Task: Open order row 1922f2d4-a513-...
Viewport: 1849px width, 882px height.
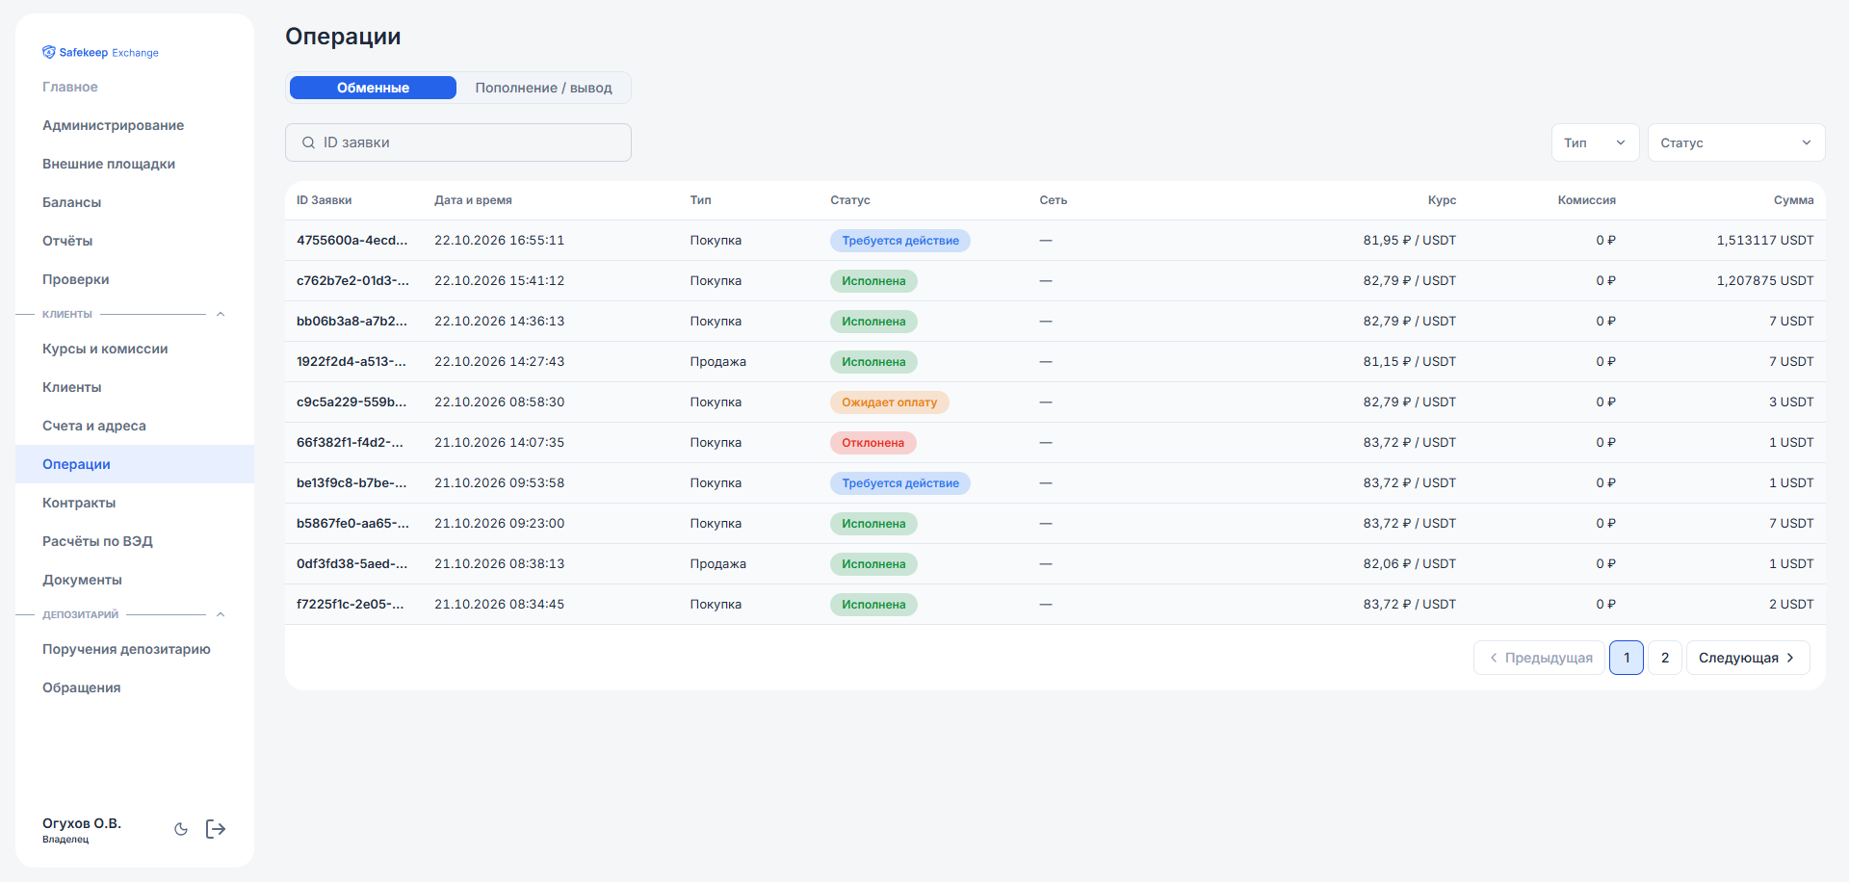Action: click(1055, 362)
